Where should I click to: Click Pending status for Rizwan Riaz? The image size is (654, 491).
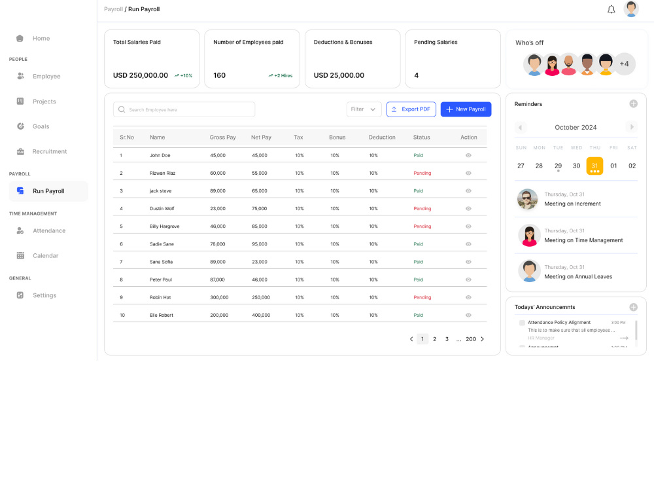(x=422, y=173)
